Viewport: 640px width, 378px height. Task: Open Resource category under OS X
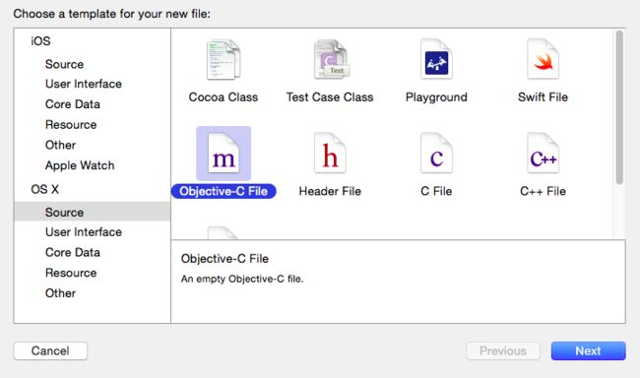click(71, 273)
